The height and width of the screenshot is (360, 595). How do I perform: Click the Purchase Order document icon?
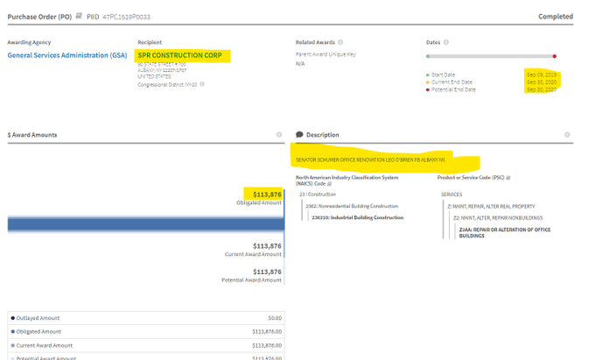point(79,16)
